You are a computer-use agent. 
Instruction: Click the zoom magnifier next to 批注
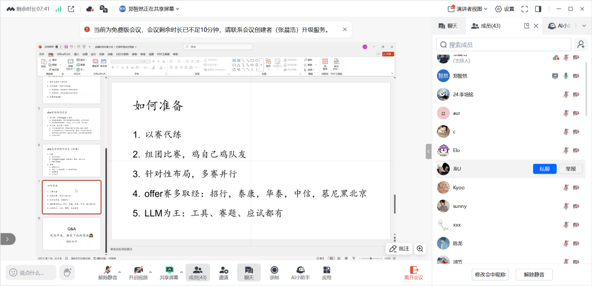point(420,248)
